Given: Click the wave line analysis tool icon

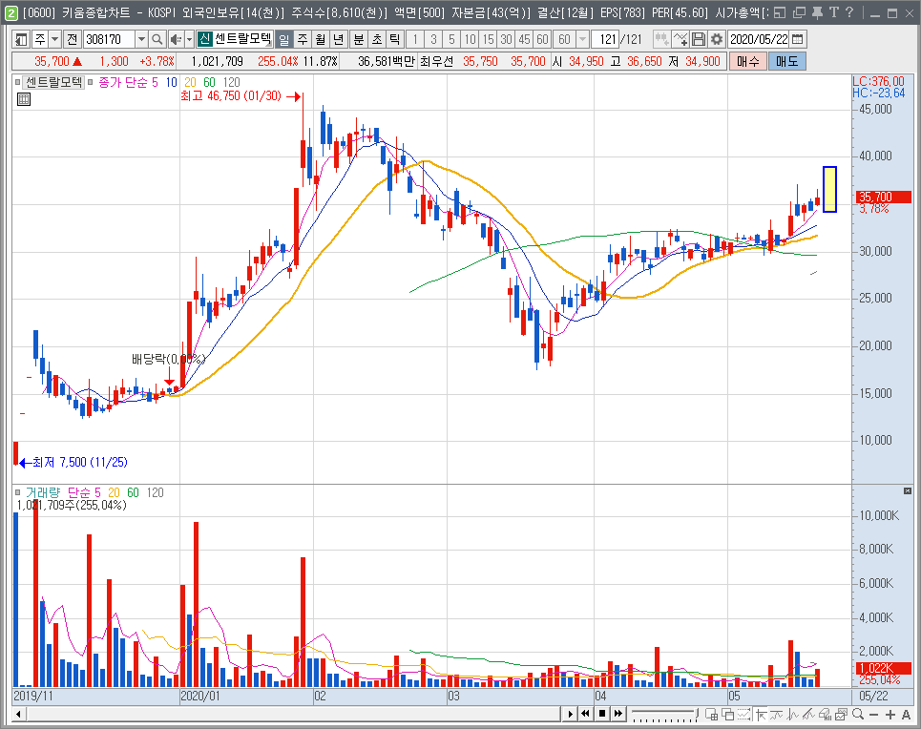Looking at the screenshot, I should pyautogui.click(x=793, y=715).
